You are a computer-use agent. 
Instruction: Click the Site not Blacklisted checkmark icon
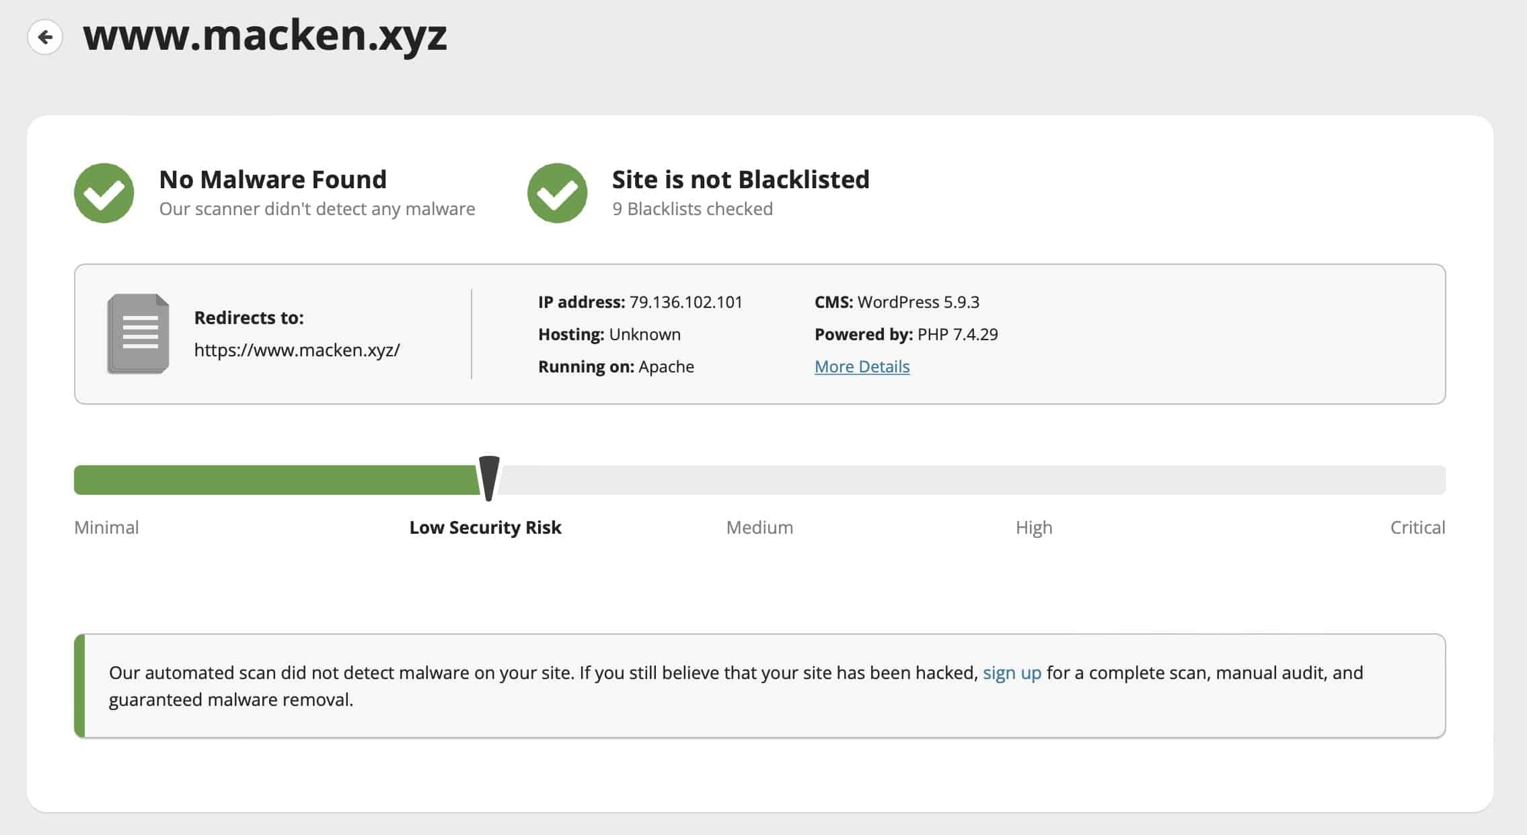pos(557,193)
